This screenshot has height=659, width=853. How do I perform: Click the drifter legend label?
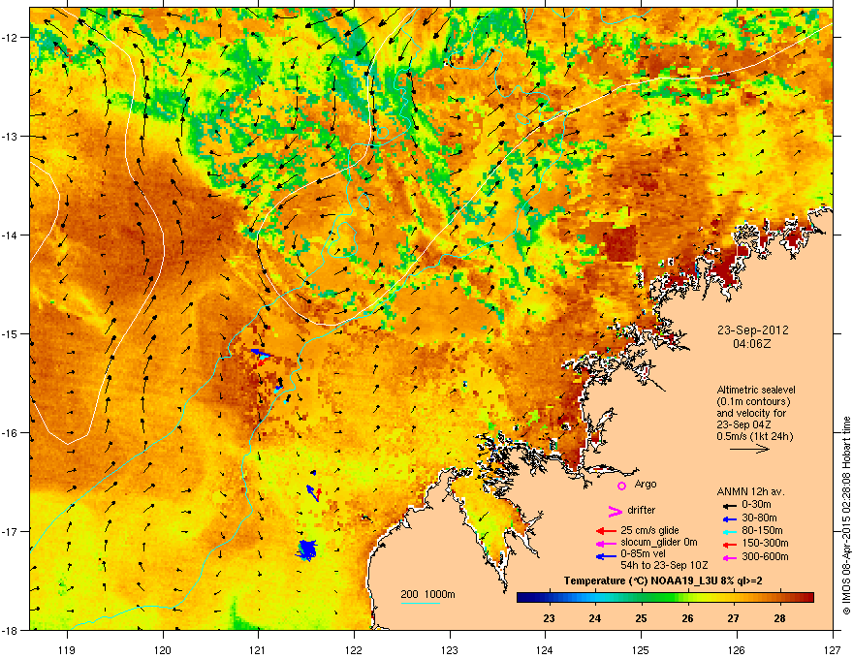[642, 510]
